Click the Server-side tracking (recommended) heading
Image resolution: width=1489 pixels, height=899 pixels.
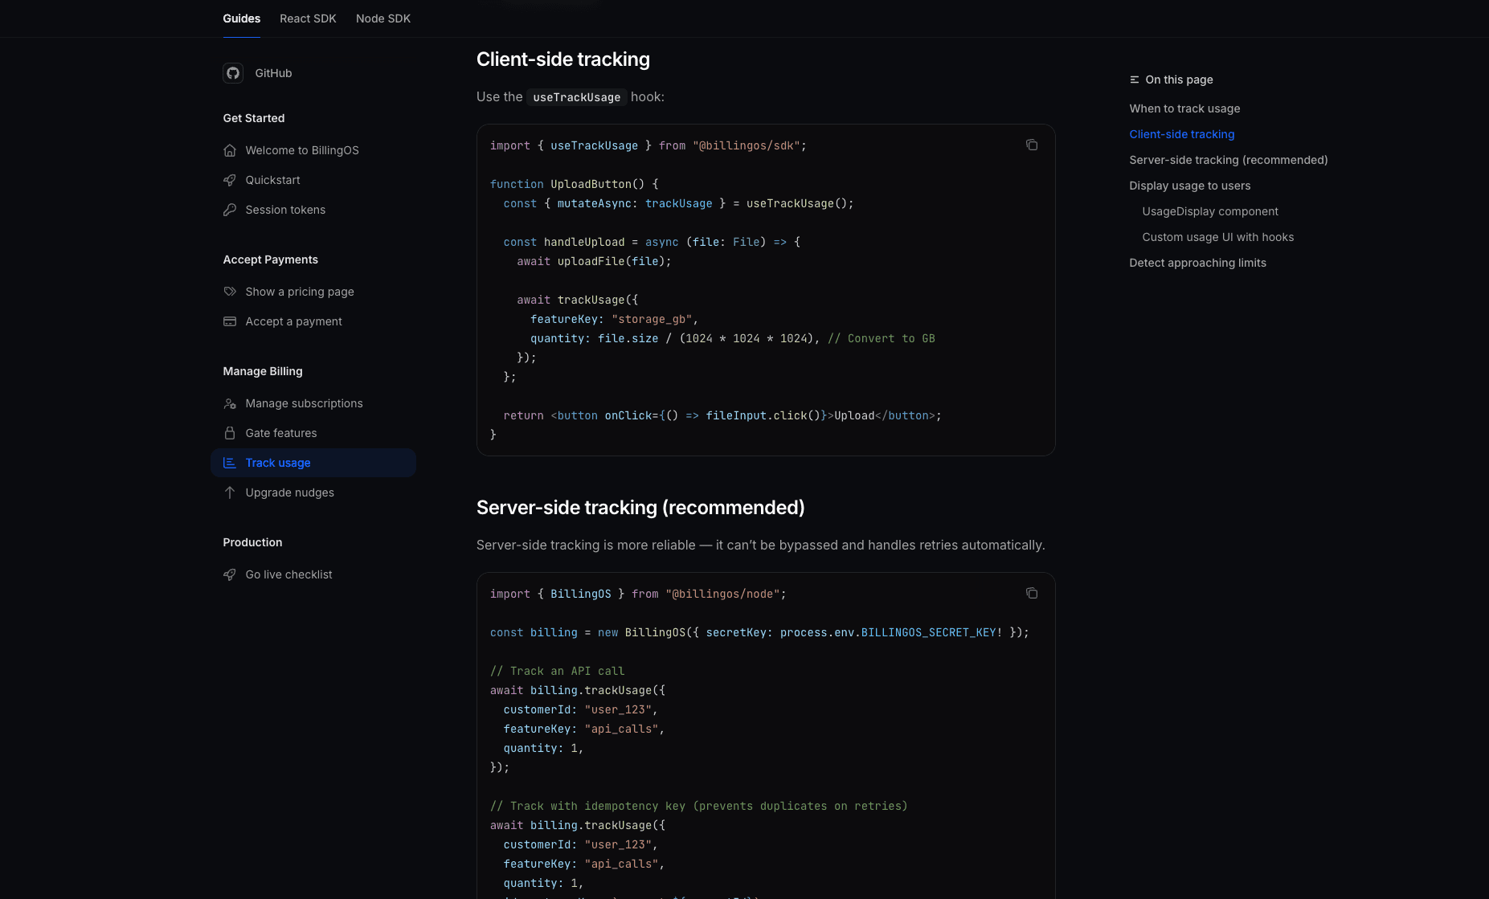(x=640, y=508)
